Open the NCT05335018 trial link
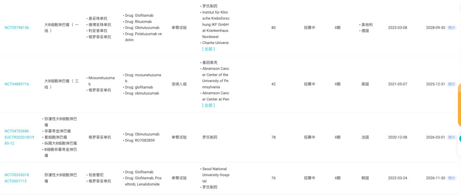 (x=17, y=175)
